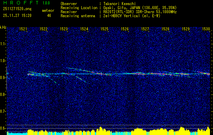Click the 1524 time marker

[x=84, y=29]
